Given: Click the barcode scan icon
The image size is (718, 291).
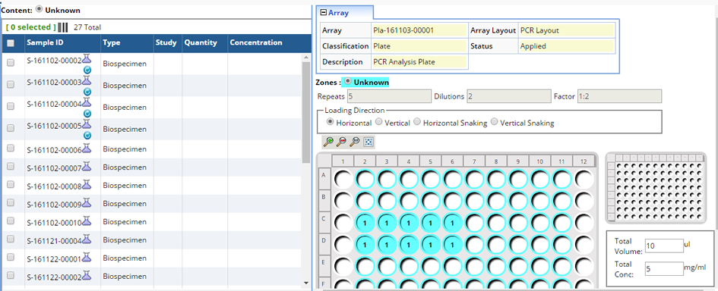Looking at the screenshot, I should [63, 27].
